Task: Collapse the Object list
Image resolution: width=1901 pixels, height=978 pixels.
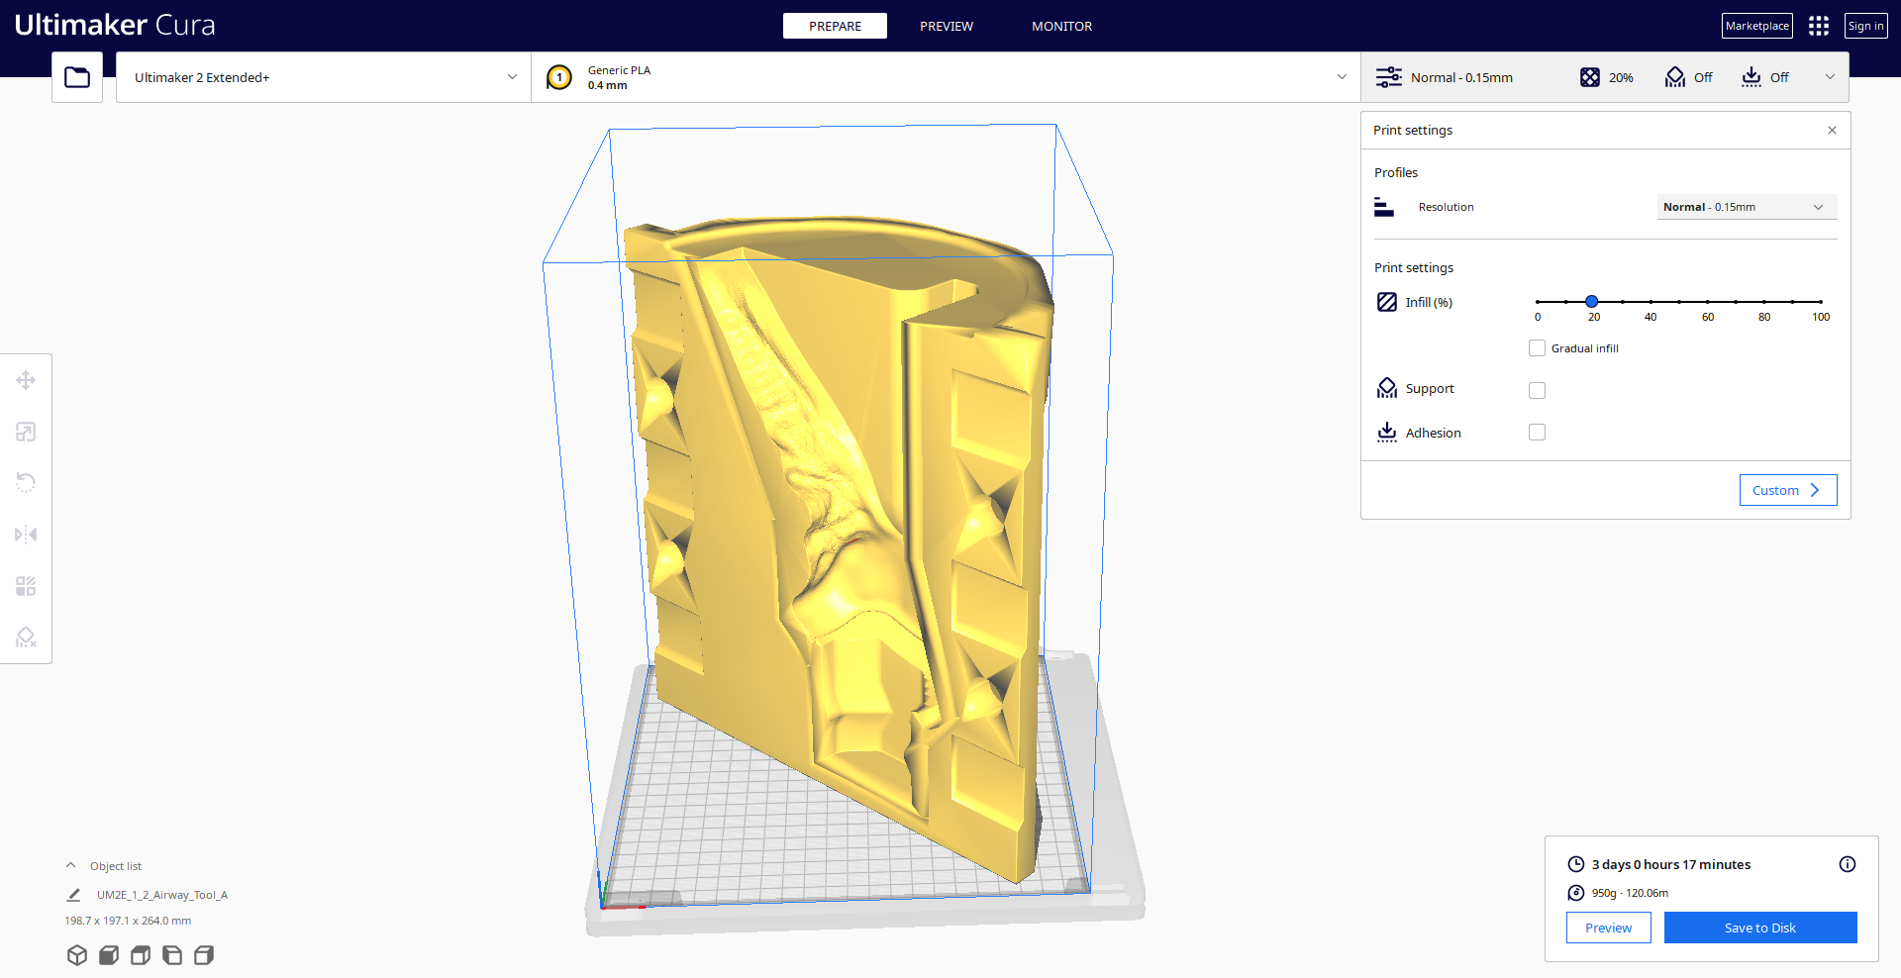Action: [70, 865]
